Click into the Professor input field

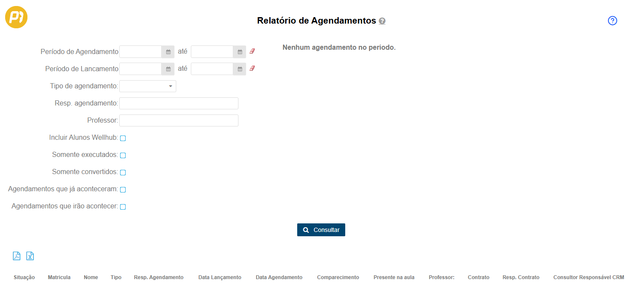tap(178, 120)
